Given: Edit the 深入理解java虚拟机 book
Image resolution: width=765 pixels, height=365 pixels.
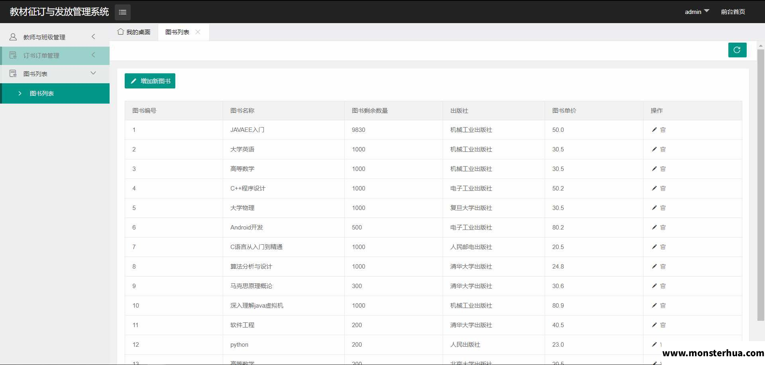Looking at the screenshot, I should pos(654,305).
